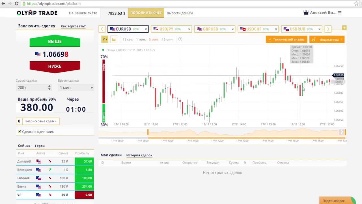The width and height of the screenshot is (362, 204).
Task: Open the История сделок tab
Action: 139,155
